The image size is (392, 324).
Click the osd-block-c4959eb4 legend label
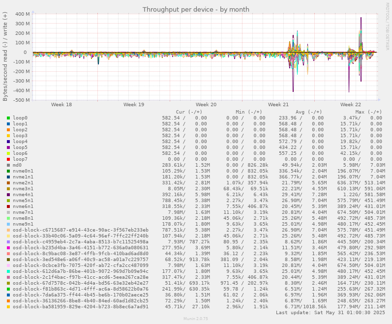(81, 242)
